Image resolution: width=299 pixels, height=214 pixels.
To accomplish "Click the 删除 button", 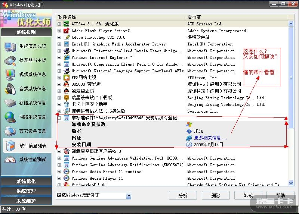I will [x=216, y=196].
